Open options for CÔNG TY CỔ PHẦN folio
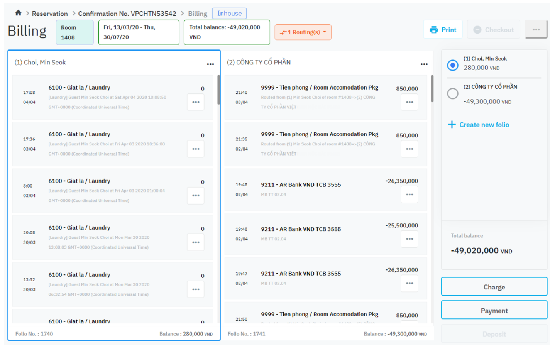This screenshot has height=345, width=550. 424,64
